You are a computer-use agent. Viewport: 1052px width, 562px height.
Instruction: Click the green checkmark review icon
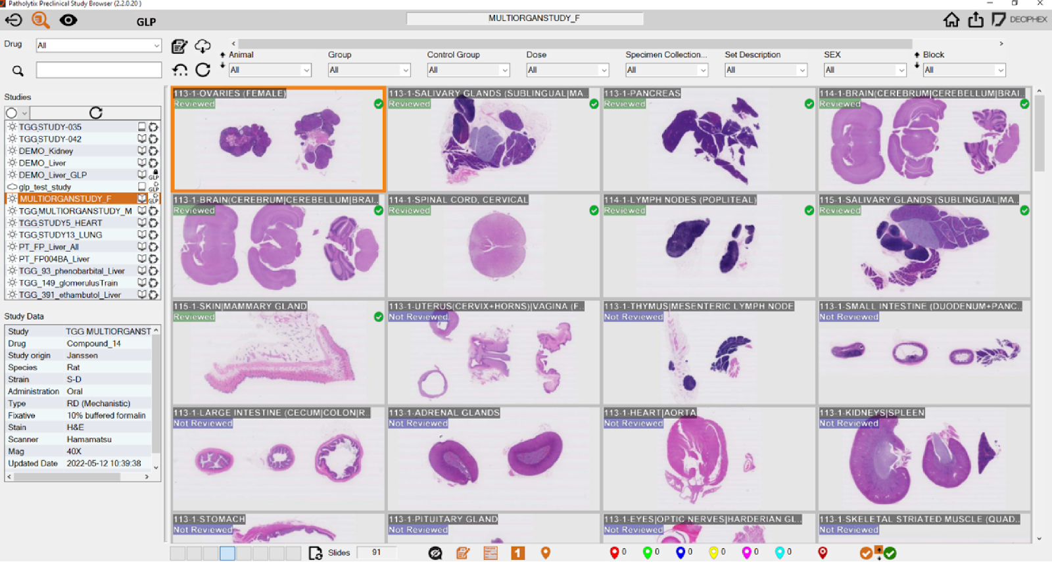890,553
